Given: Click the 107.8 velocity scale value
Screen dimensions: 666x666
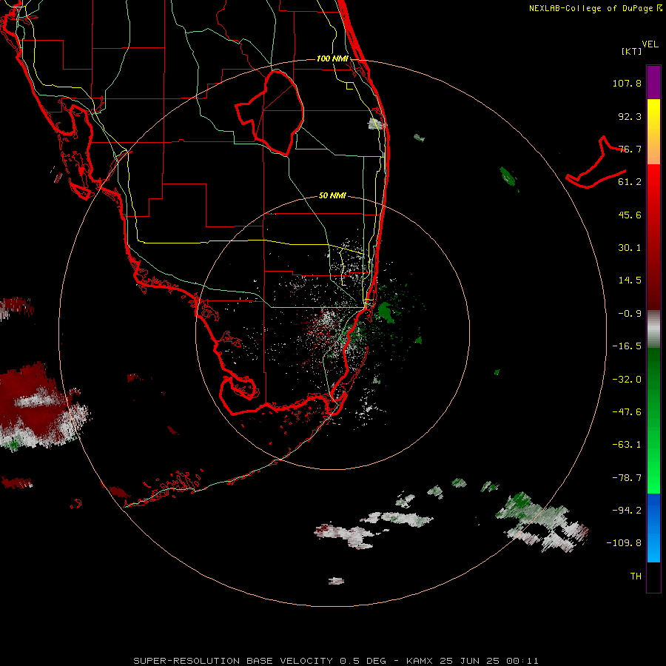Looking at the screenshot, I should pos(627,83).
